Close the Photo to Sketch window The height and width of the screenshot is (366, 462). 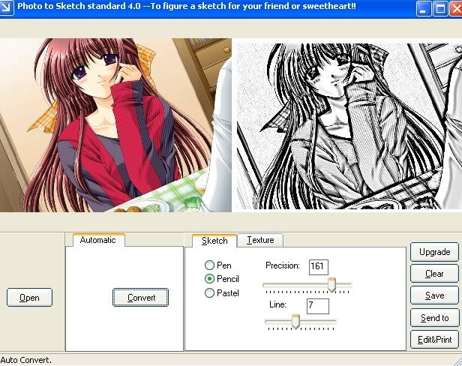click(x=456, y=8)
